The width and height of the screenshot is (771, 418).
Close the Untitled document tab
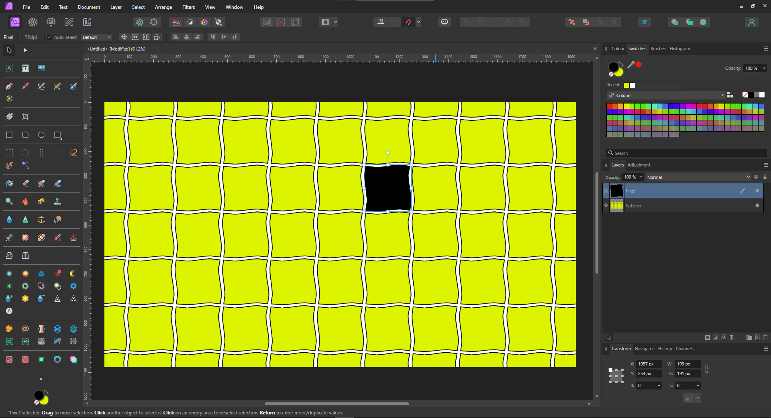pyautogui.click(x=595, y=49)
